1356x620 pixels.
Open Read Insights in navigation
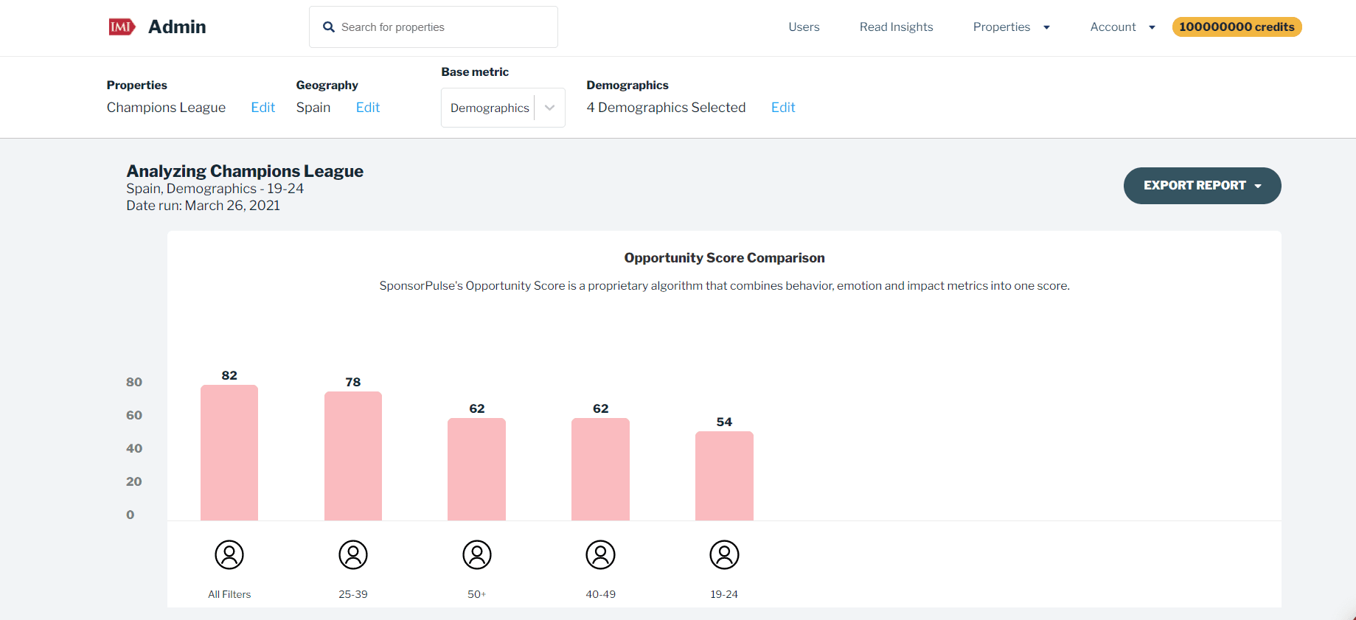point(896,27)
